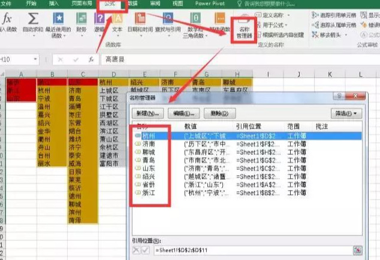The width and height of the screenshot is (380, 260).
Task: Switch to the View (视图) tab
Action: (x=177, y=4)
